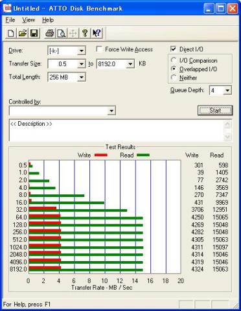Viewport: 241px width, 311px height.
Task: Save results with the floppy disk icon
Action: pos(34,33)
